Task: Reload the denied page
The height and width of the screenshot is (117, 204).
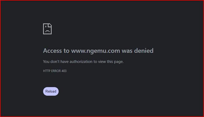Action: coord(51,91)
